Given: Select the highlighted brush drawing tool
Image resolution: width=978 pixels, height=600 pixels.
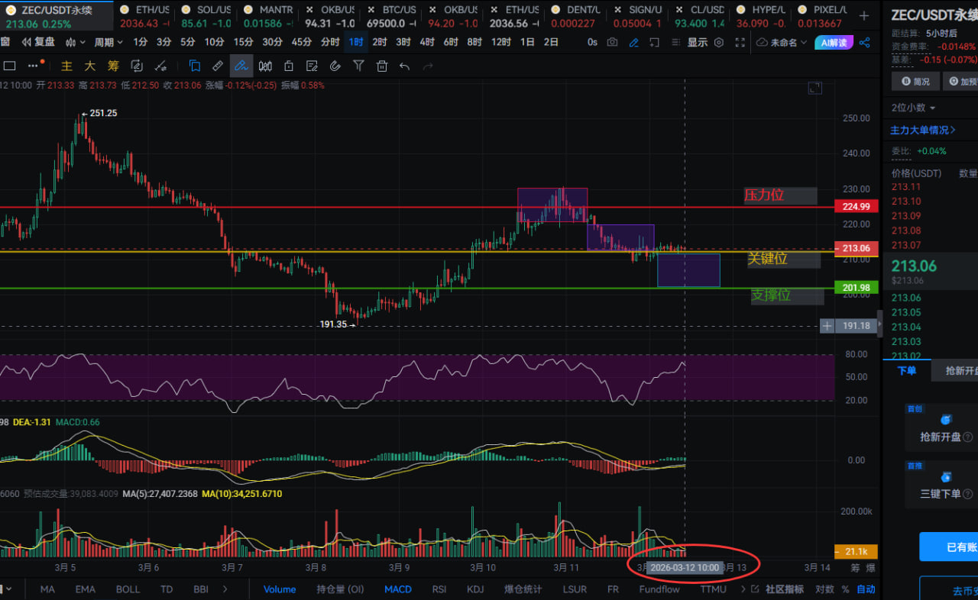Looking at the screenshot, I should click(241, 66).
